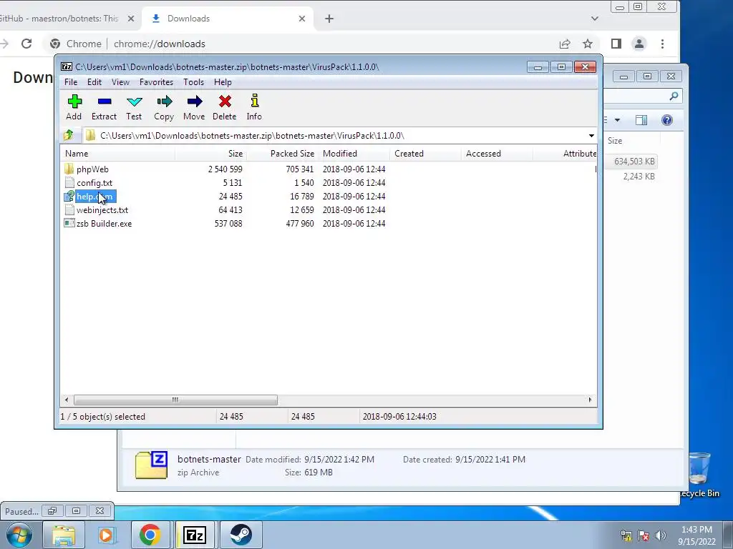Click the volume speaker tray icon
The image size is (733, 549).
point(661,535)
